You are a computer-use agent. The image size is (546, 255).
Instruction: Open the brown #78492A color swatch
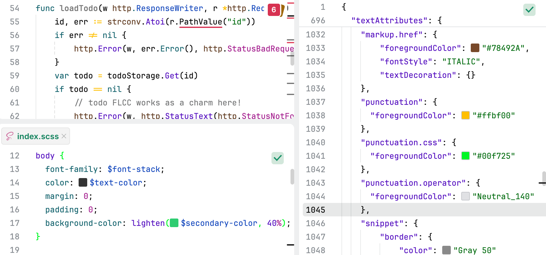tap(475, 48)
